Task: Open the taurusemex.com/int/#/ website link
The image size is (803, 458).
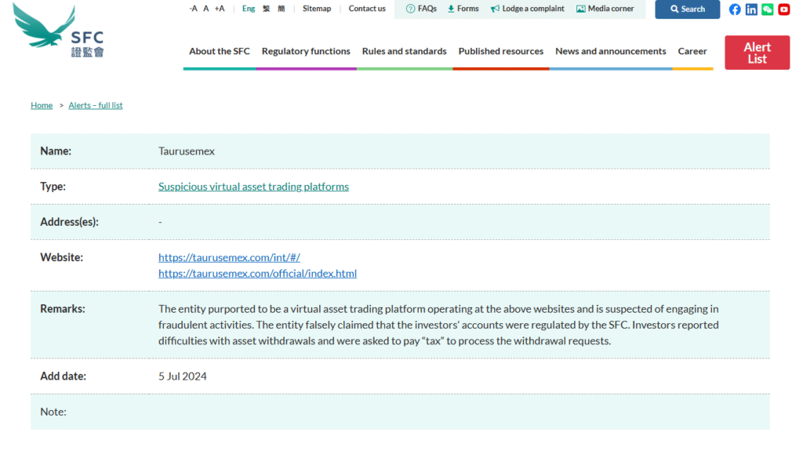Action: point(229,257)
